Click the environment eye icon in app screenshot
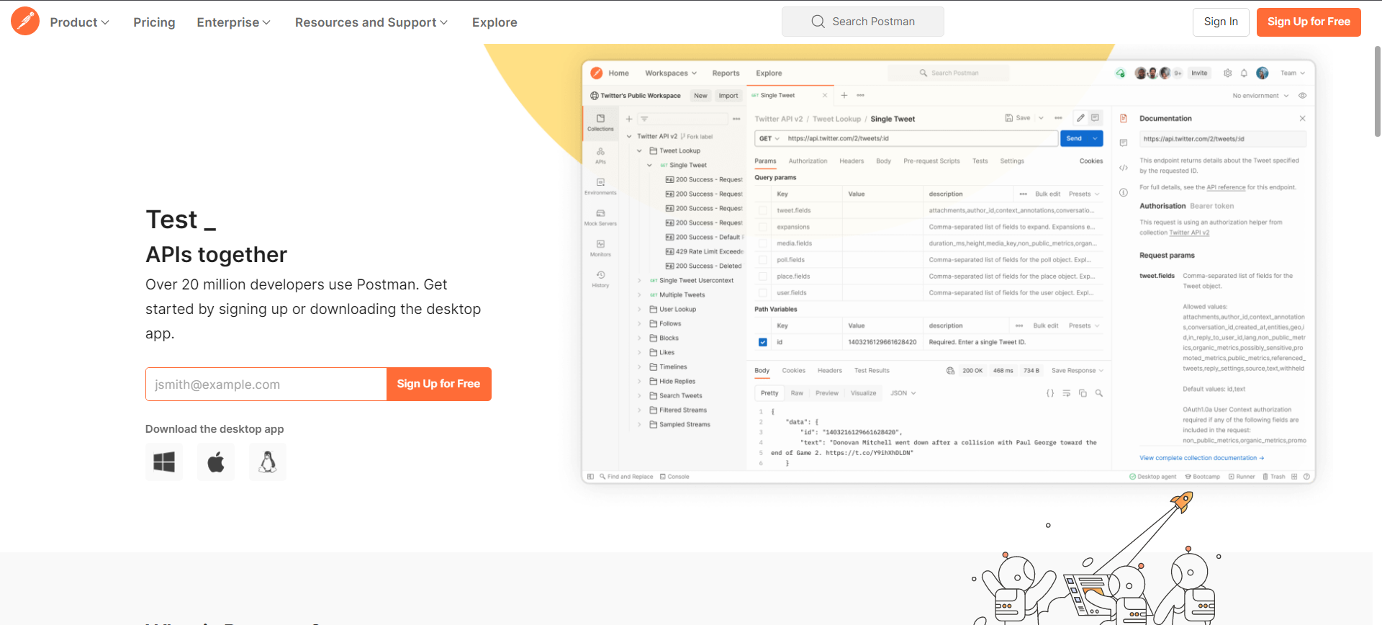 click(x=1302, y=95)
